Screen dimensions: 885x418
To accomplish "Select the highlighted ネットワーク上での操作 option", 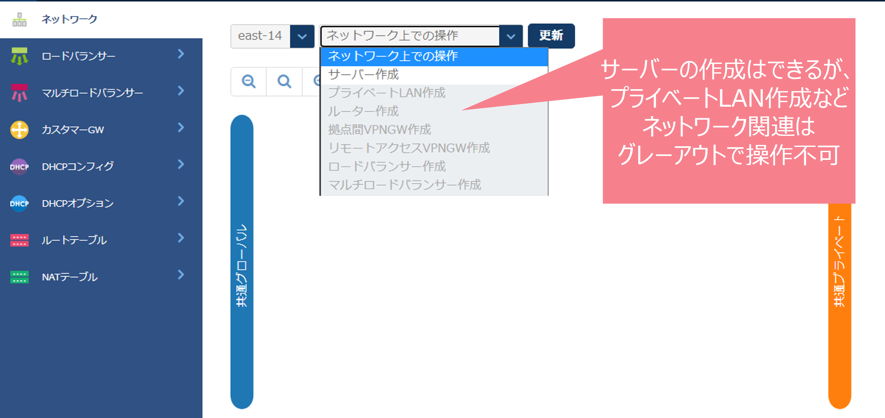I will [x=393, y=56].
